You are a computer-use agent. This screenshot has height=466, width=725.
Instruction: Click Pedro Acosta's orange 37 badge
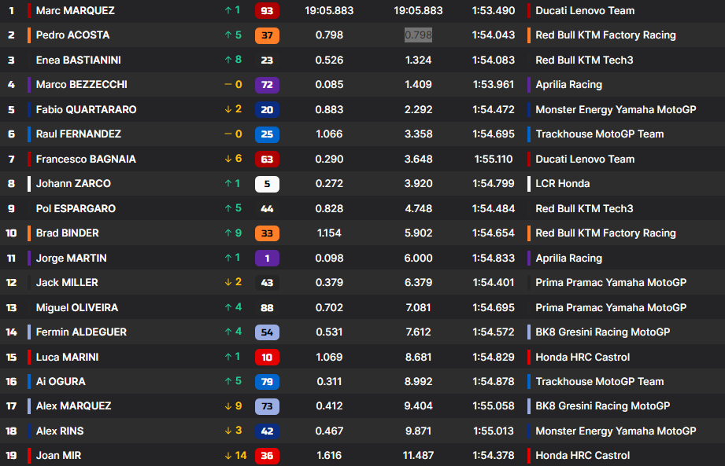point(267,35)
